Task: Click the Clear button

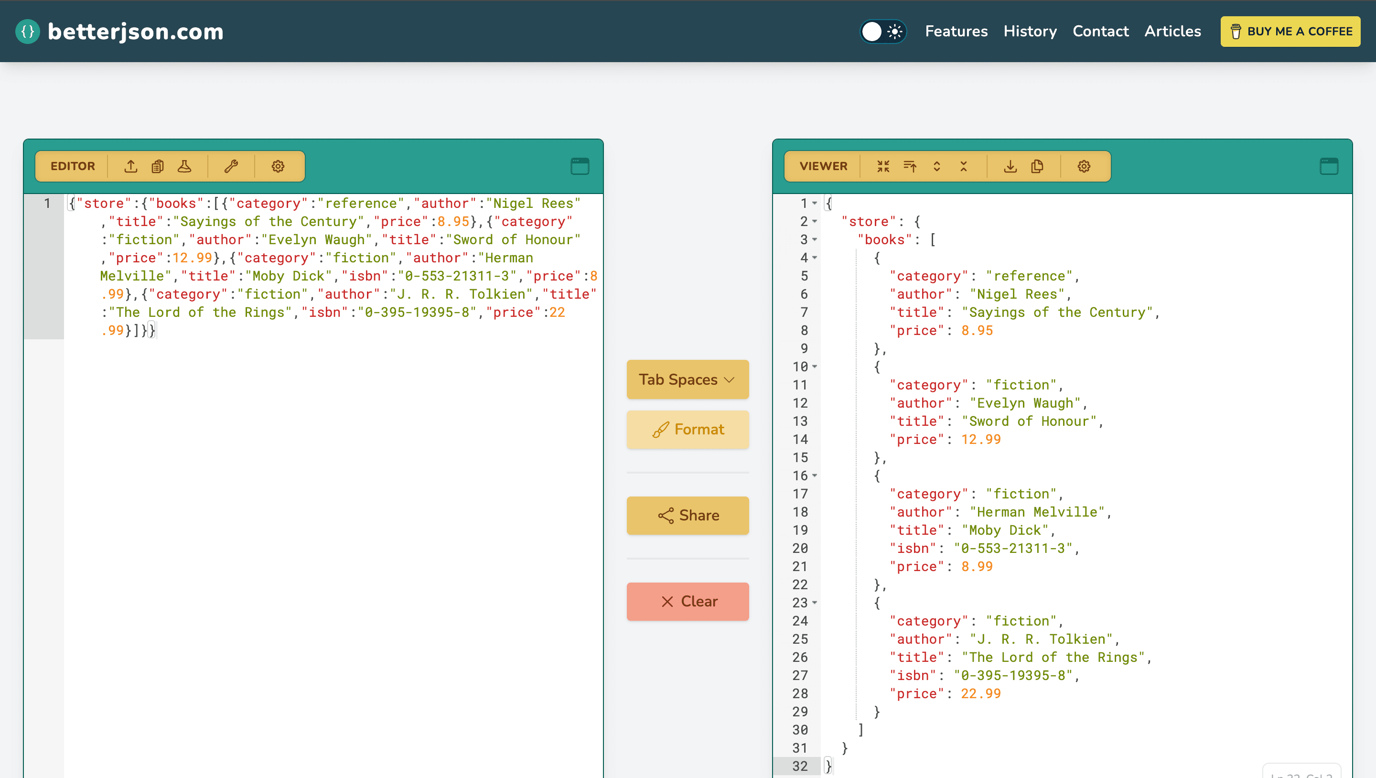Action: (x=687, y=600)
